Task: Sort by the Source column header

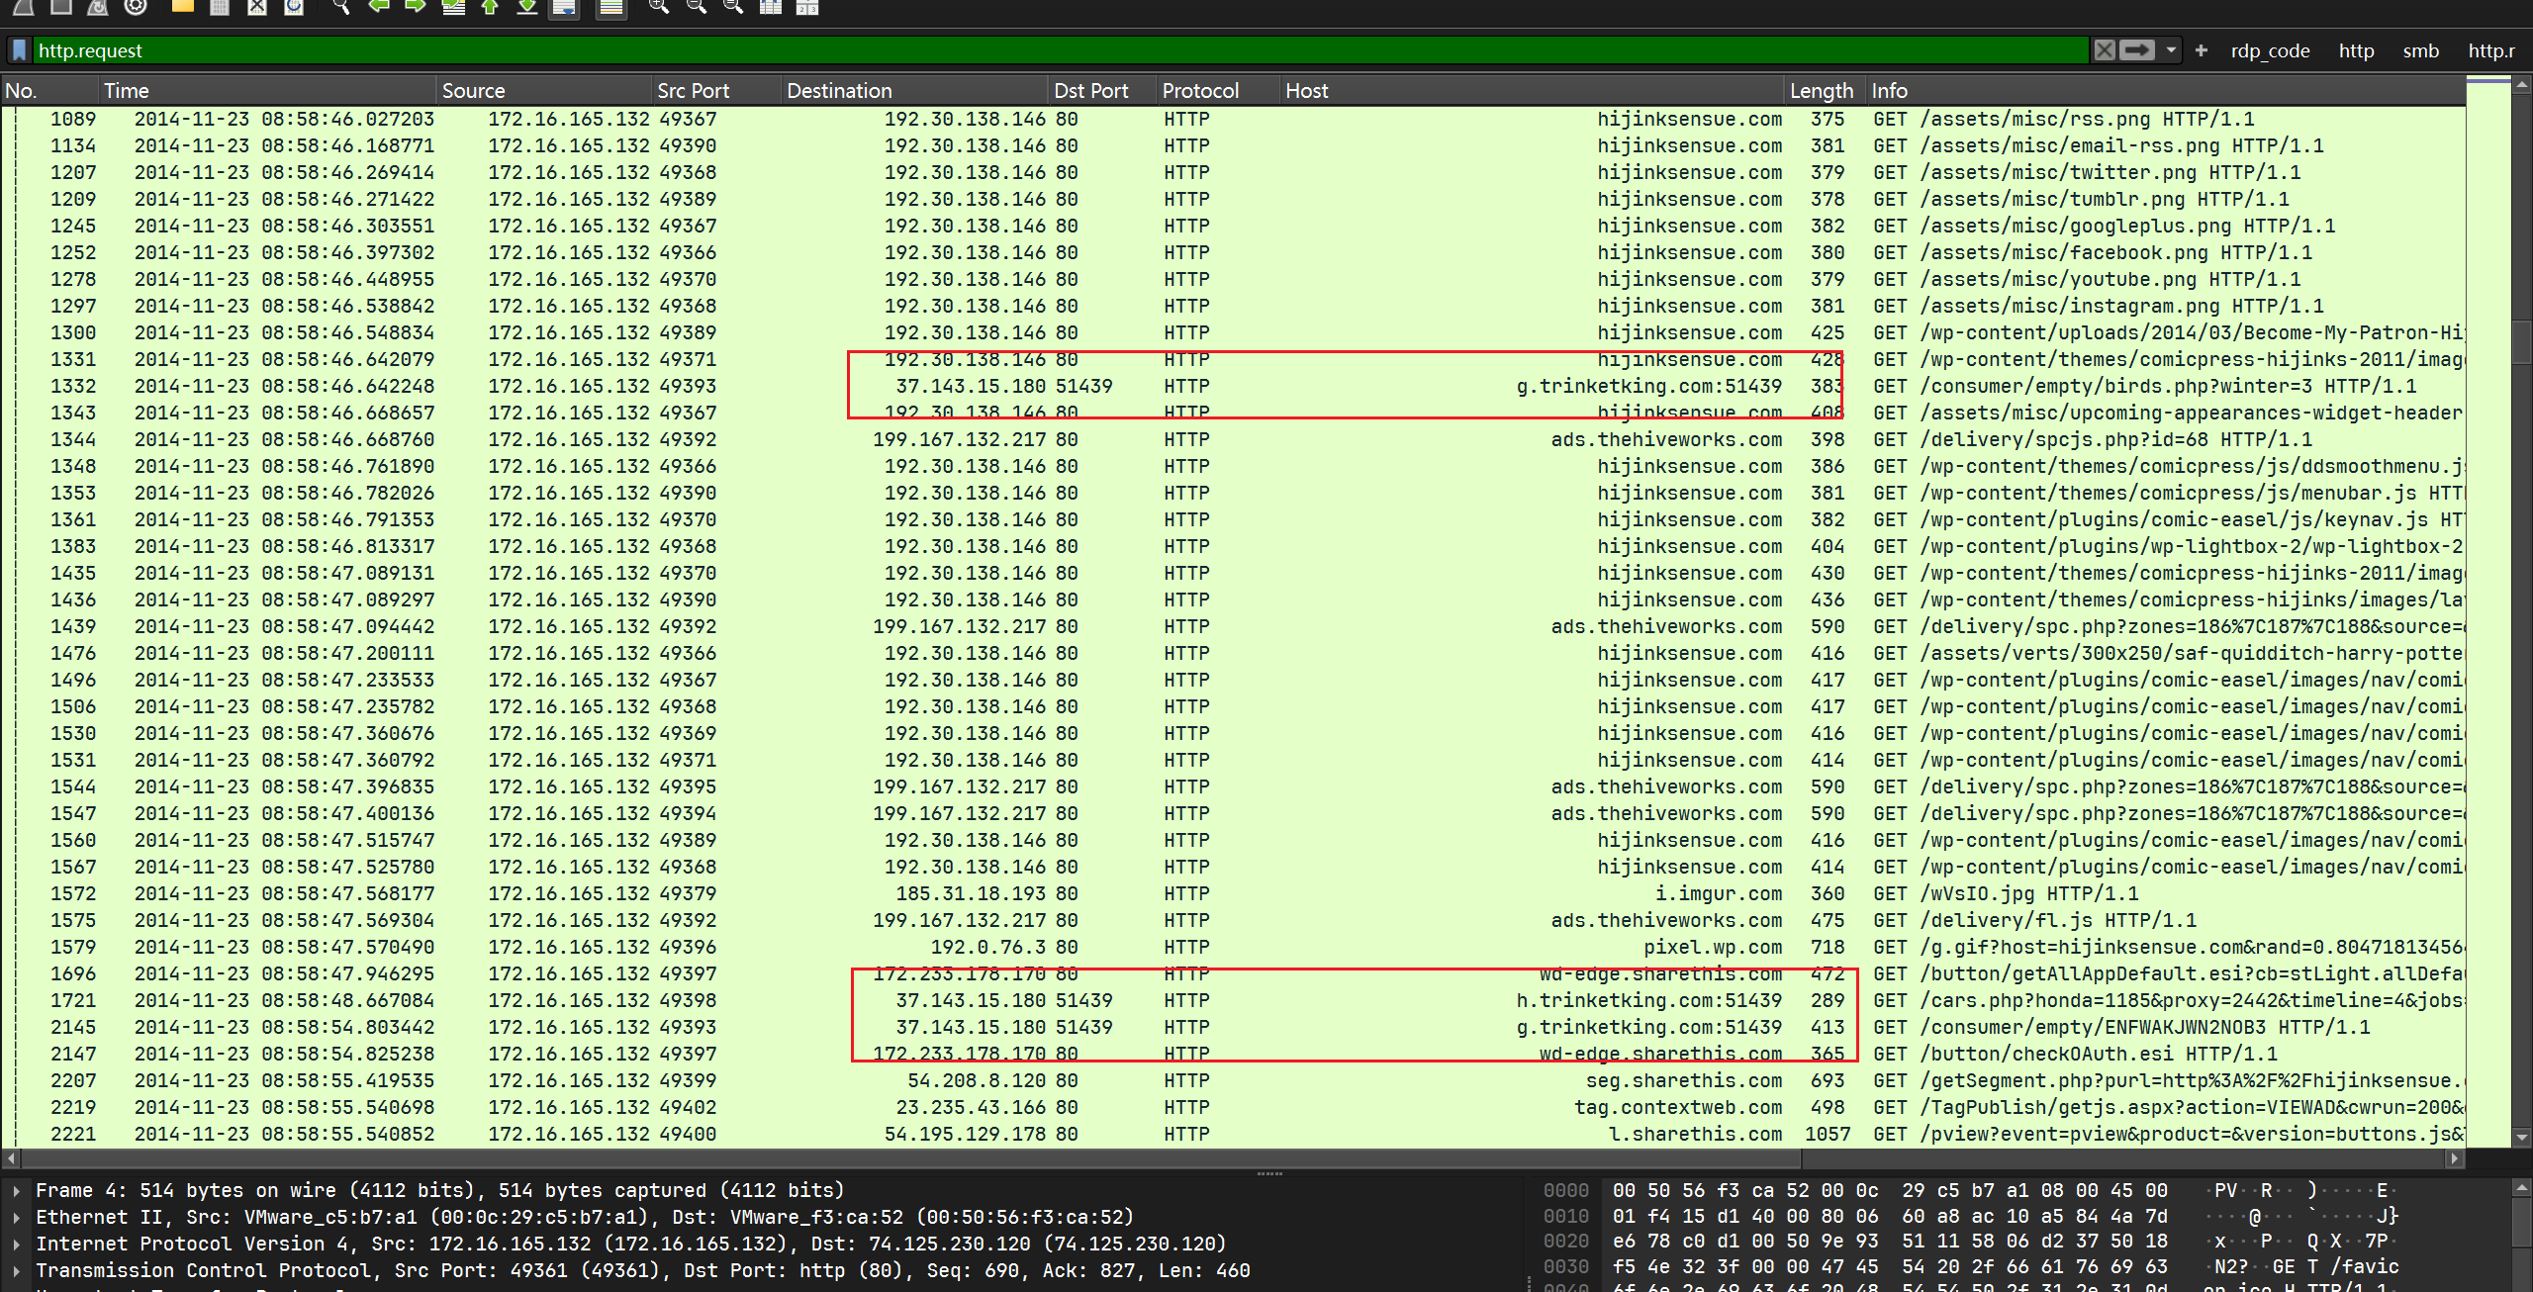Action: coord(544,90)
